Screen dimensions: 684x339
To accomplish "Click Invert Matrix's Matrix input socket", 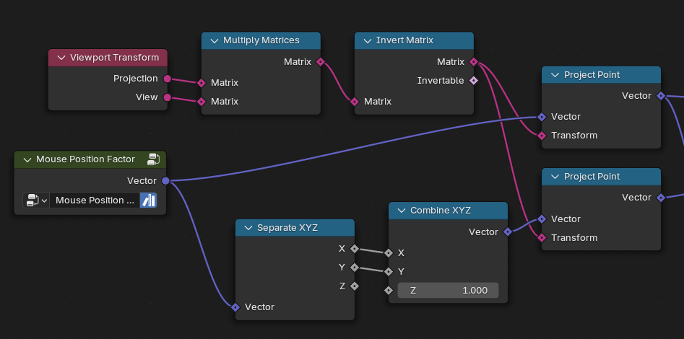I will (x=355, y=102).
